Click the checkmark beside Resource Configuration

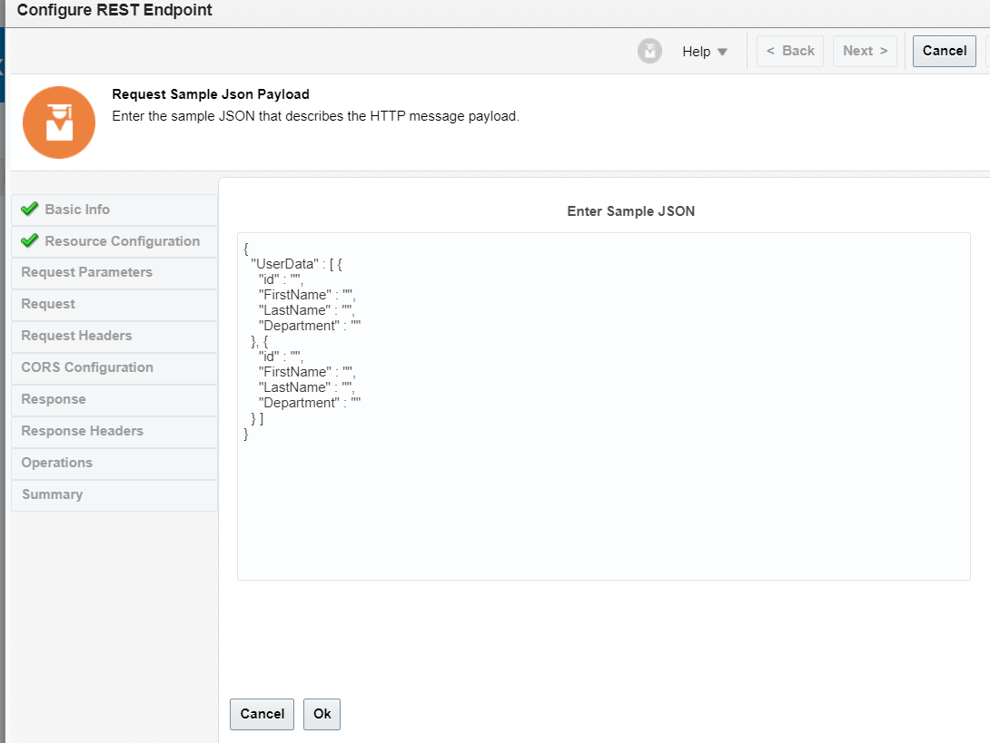click(x=28, y=240)
